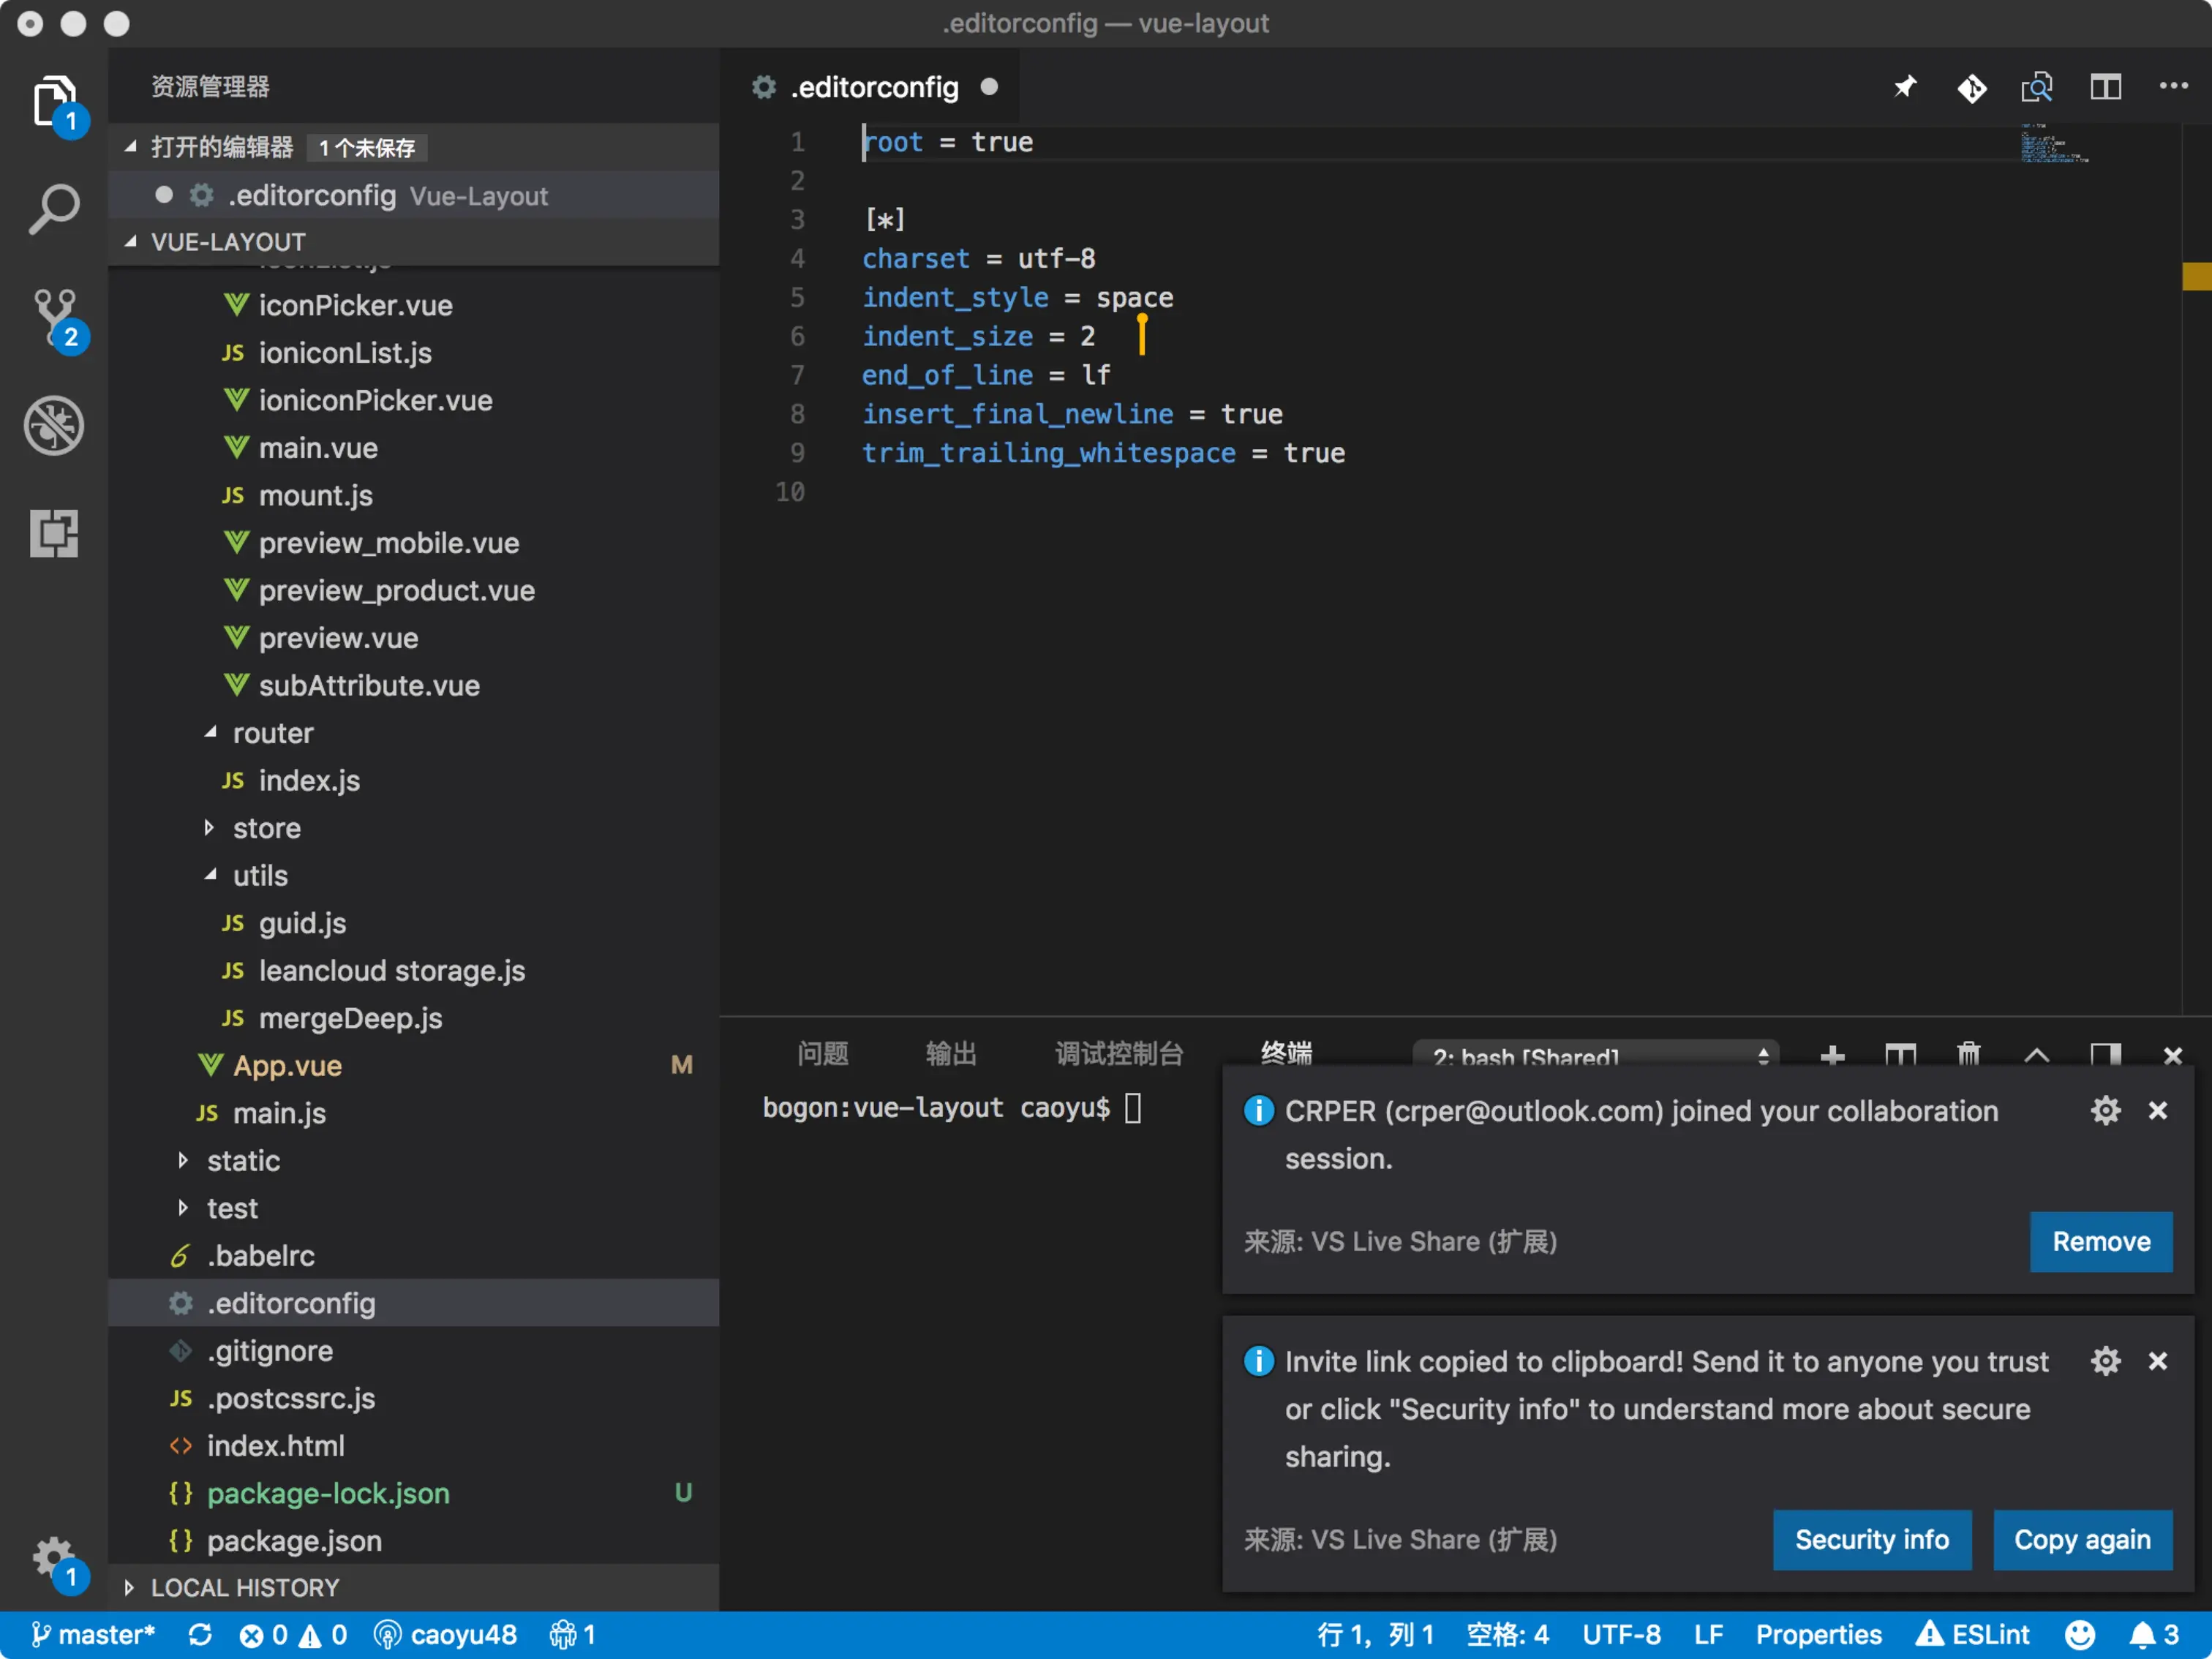
Task: Switch to the 问题 panel tab
Action: pos(823,1053)
